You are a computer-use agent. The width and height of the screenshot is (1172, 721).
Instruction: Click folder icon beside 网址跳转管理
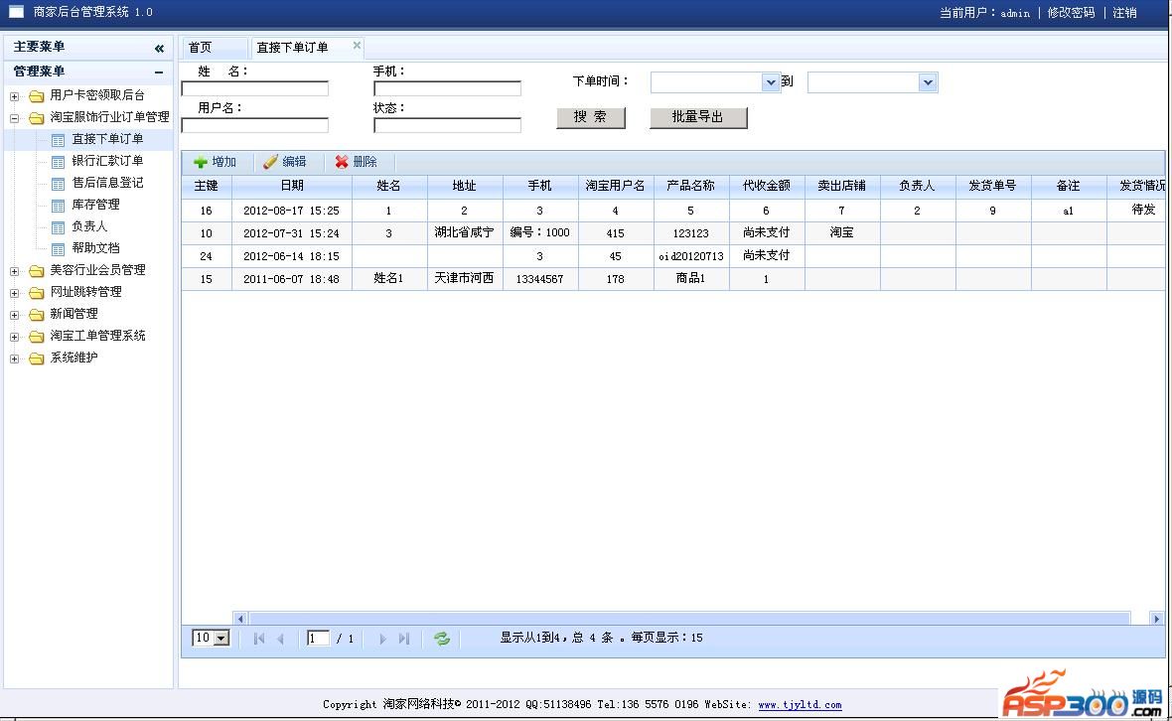click(36, 293)
